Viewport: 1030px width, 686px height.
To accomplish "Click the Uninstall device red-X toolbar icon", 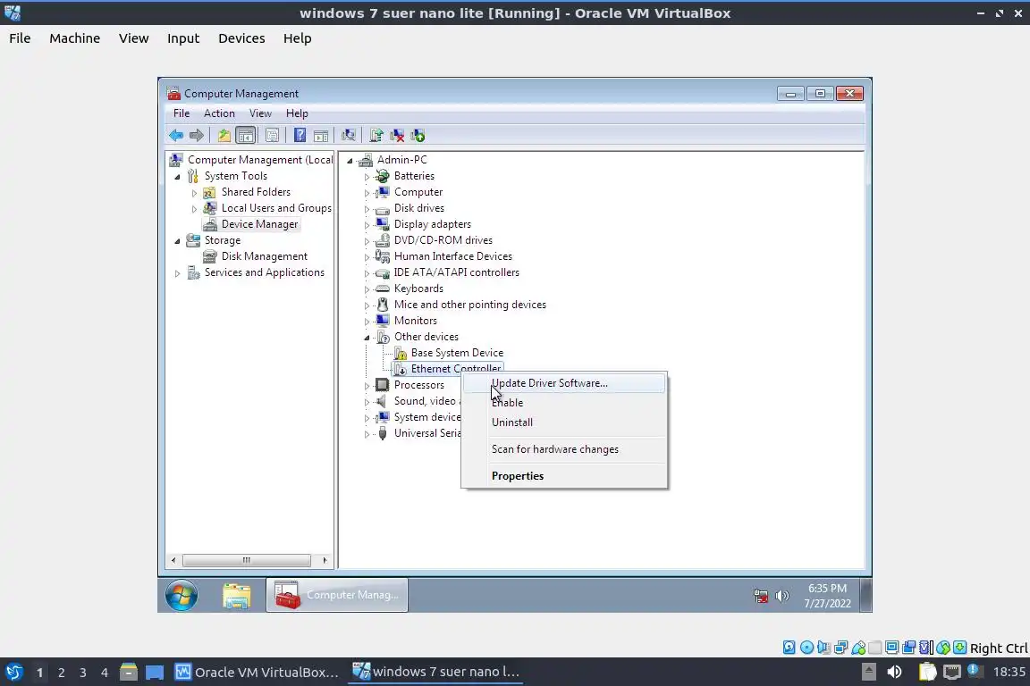I will click(x=397, y=135).
